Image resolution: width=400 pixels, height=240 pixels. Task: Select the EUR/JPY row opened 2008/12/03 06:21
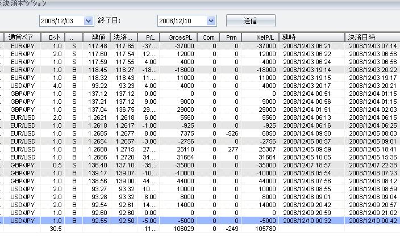[x=200, y=46]
